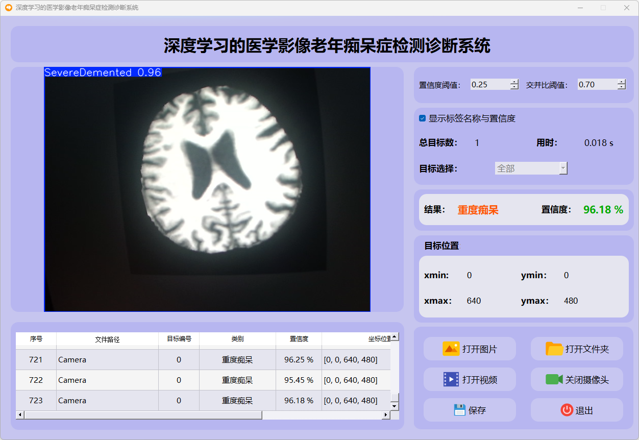This screenshot has width=639, height=440.
Task: Increase 置信度阈值 with up arrow
Action: point(514,82)
